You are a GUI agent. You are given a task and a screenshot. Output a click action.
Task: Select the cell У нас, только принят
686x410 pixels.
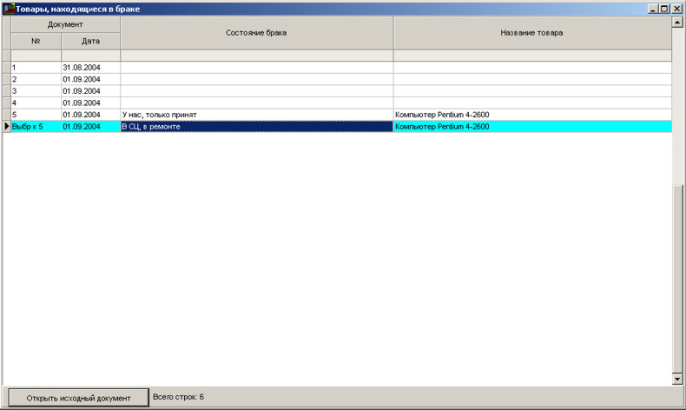tap(256, 115)
